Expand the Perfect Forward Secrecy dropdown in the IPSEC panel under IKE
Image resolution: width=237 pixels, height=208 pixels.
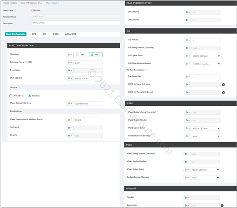point(206,136)
